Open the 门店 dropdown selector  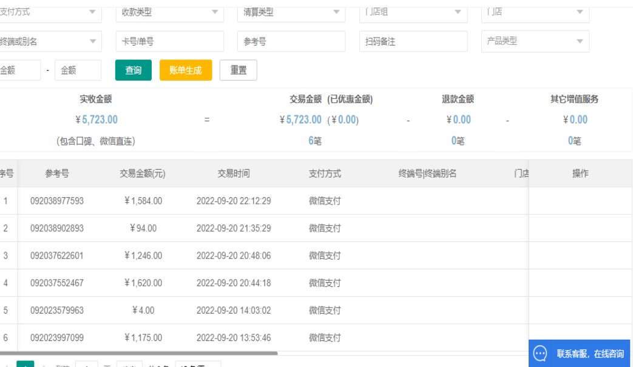(535, 12)
